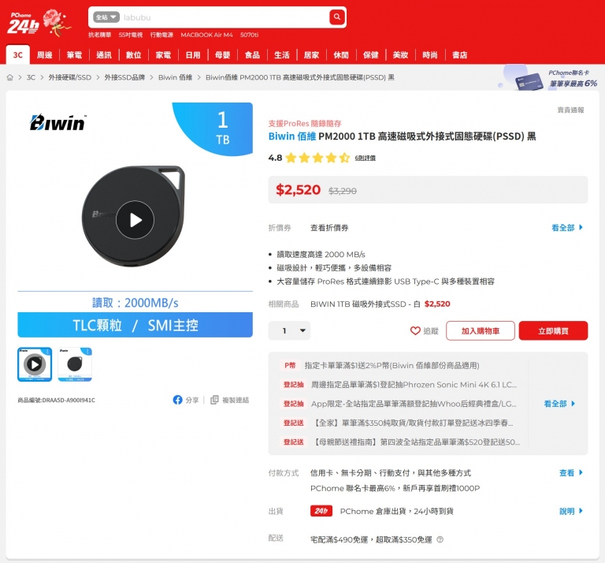Click the 查看折價券 link
Screen dimensions: 605x563
tap(329, 227)
